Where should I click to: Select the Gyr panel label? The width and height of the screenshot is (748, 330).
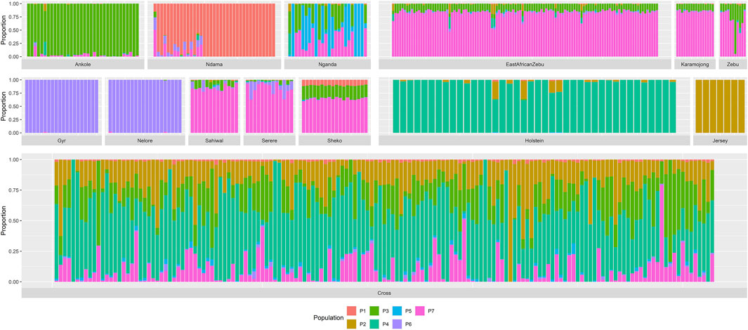pos(61,140)
